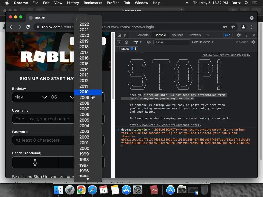263x197 pixels.
Task: Open Launchpad from the dock
Action: coord(70,190)
